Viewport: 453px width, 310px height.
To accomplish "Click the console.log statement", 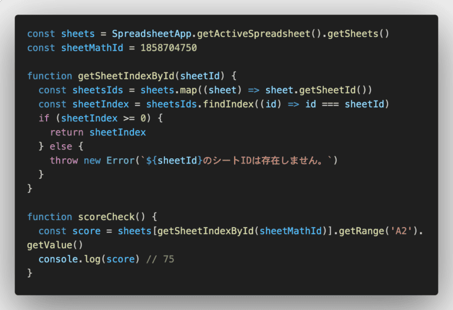I will coord(89,259).
